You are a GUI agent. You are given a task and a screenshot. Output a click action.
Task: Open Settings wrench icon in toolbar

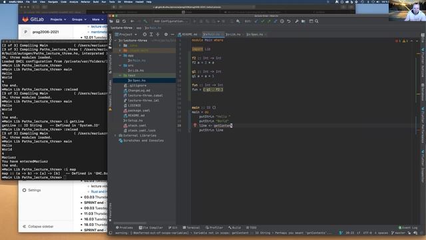297,21
